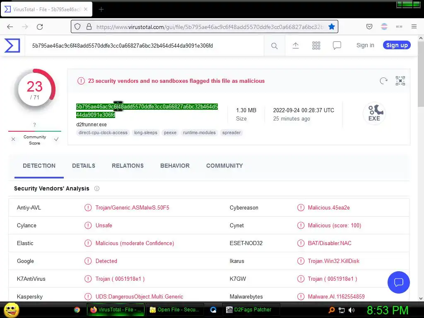Click the hash search input field
The image size is (424, 318).
coord(145,46)
